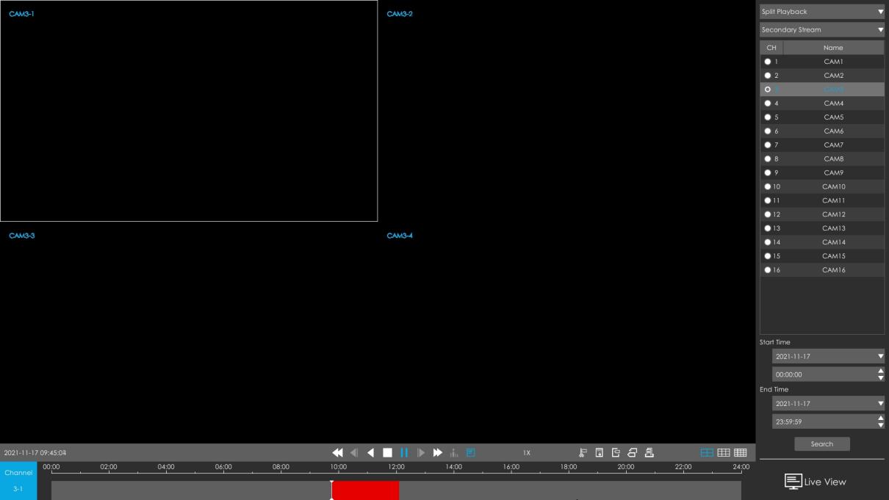Click the white playhead marker on timeline
Viewport: 889px width, 500px height.
[x=331, y=490]
